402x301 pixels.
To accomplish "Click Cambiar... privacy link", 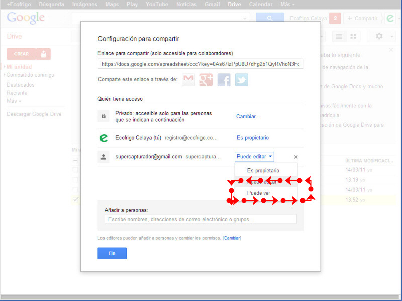I will point(248,117).
